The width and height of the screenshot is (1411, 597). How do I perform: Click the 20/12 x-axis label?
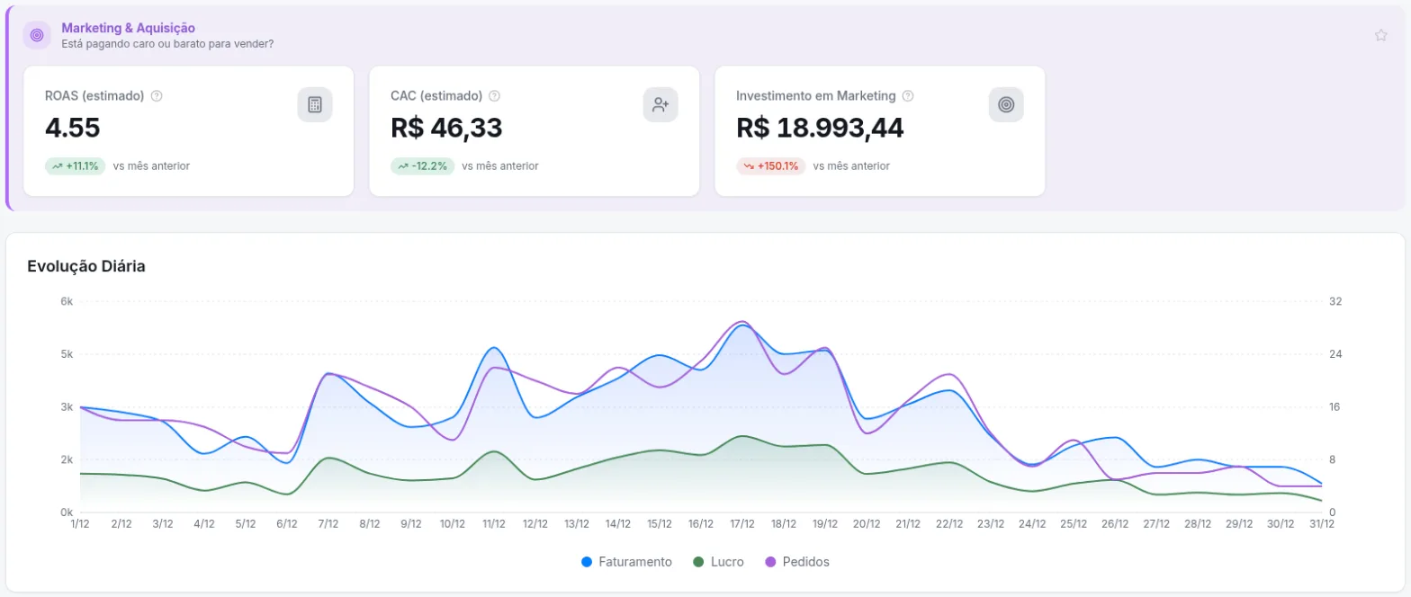[x=867, y=524]
